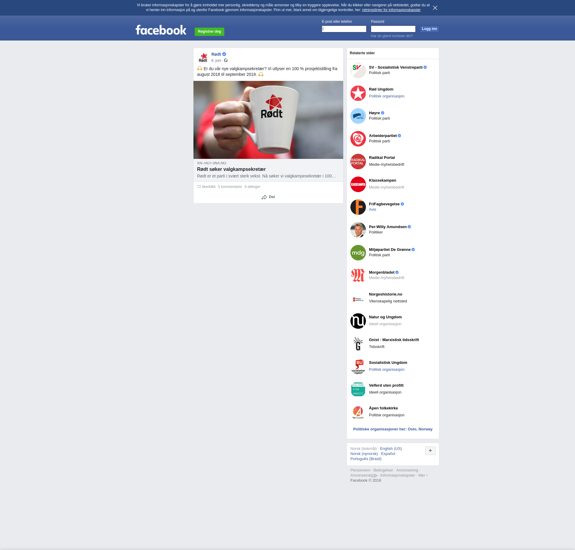Click the Logg inn button
The width and height of the screenshot is (575, 550).
[x=429, y=29]
